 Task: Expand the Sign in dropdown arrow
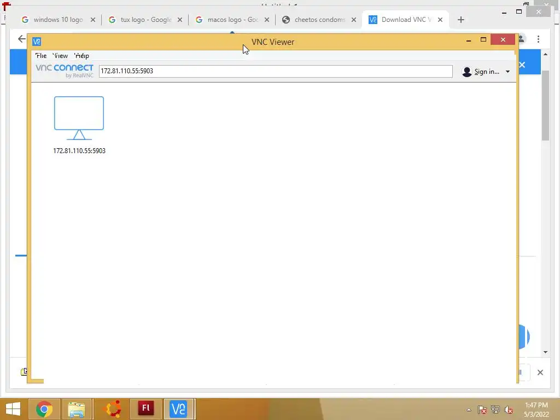(507, 72)
